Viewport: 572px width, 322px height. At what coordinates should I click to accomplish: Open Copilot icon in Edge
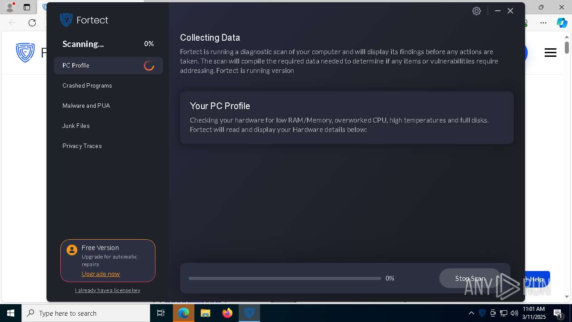562,23
